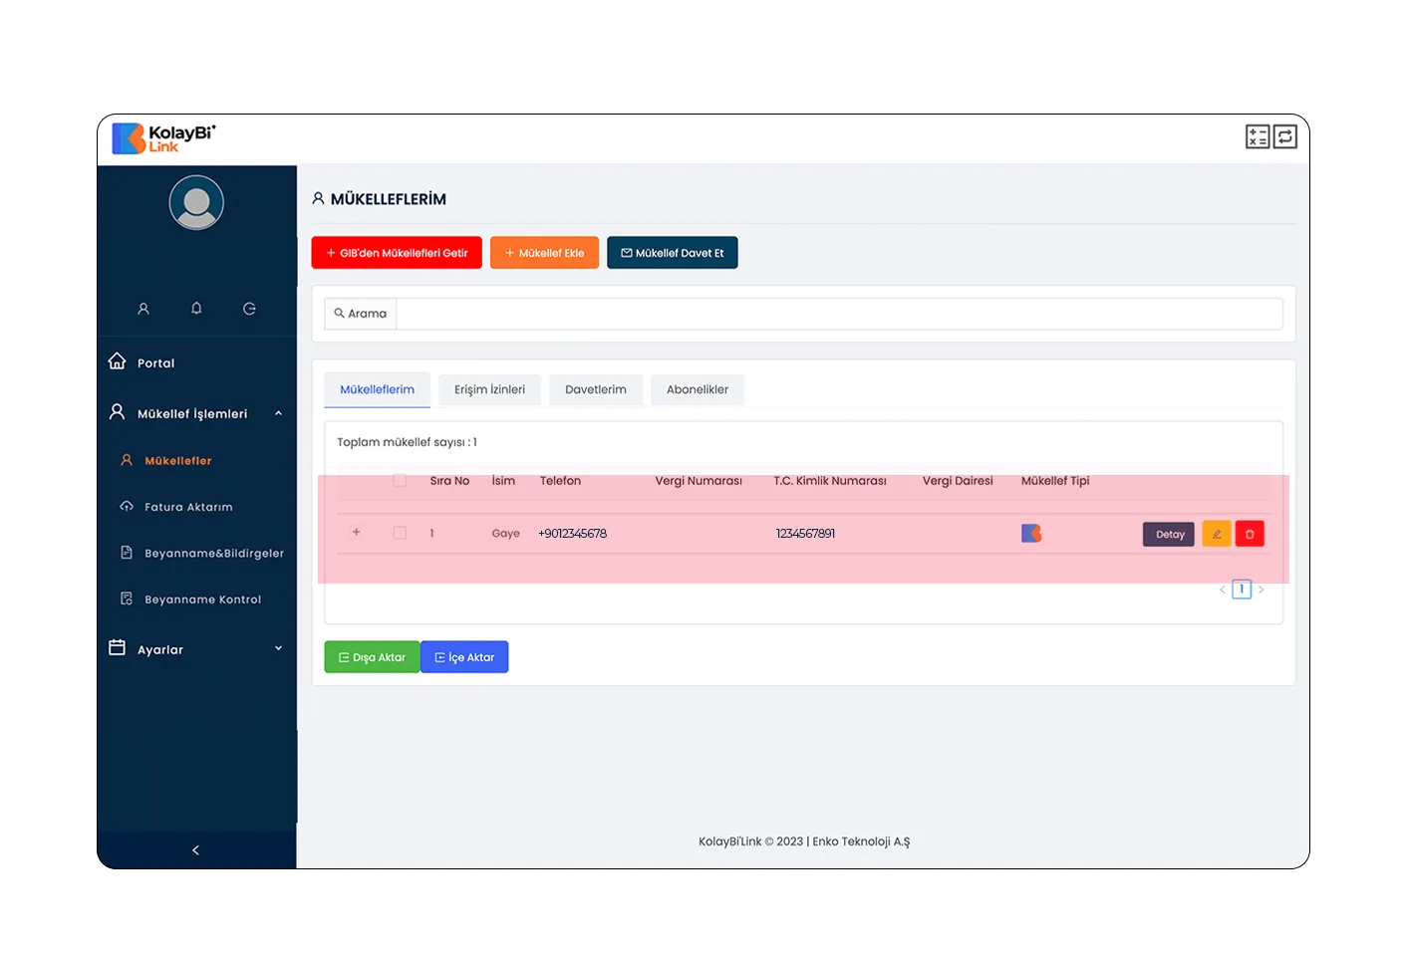The width and height of the screenshot is (1407, 956).
Task: Click the Ayarlar calendar icon
Action: click(x=117, y=647)
